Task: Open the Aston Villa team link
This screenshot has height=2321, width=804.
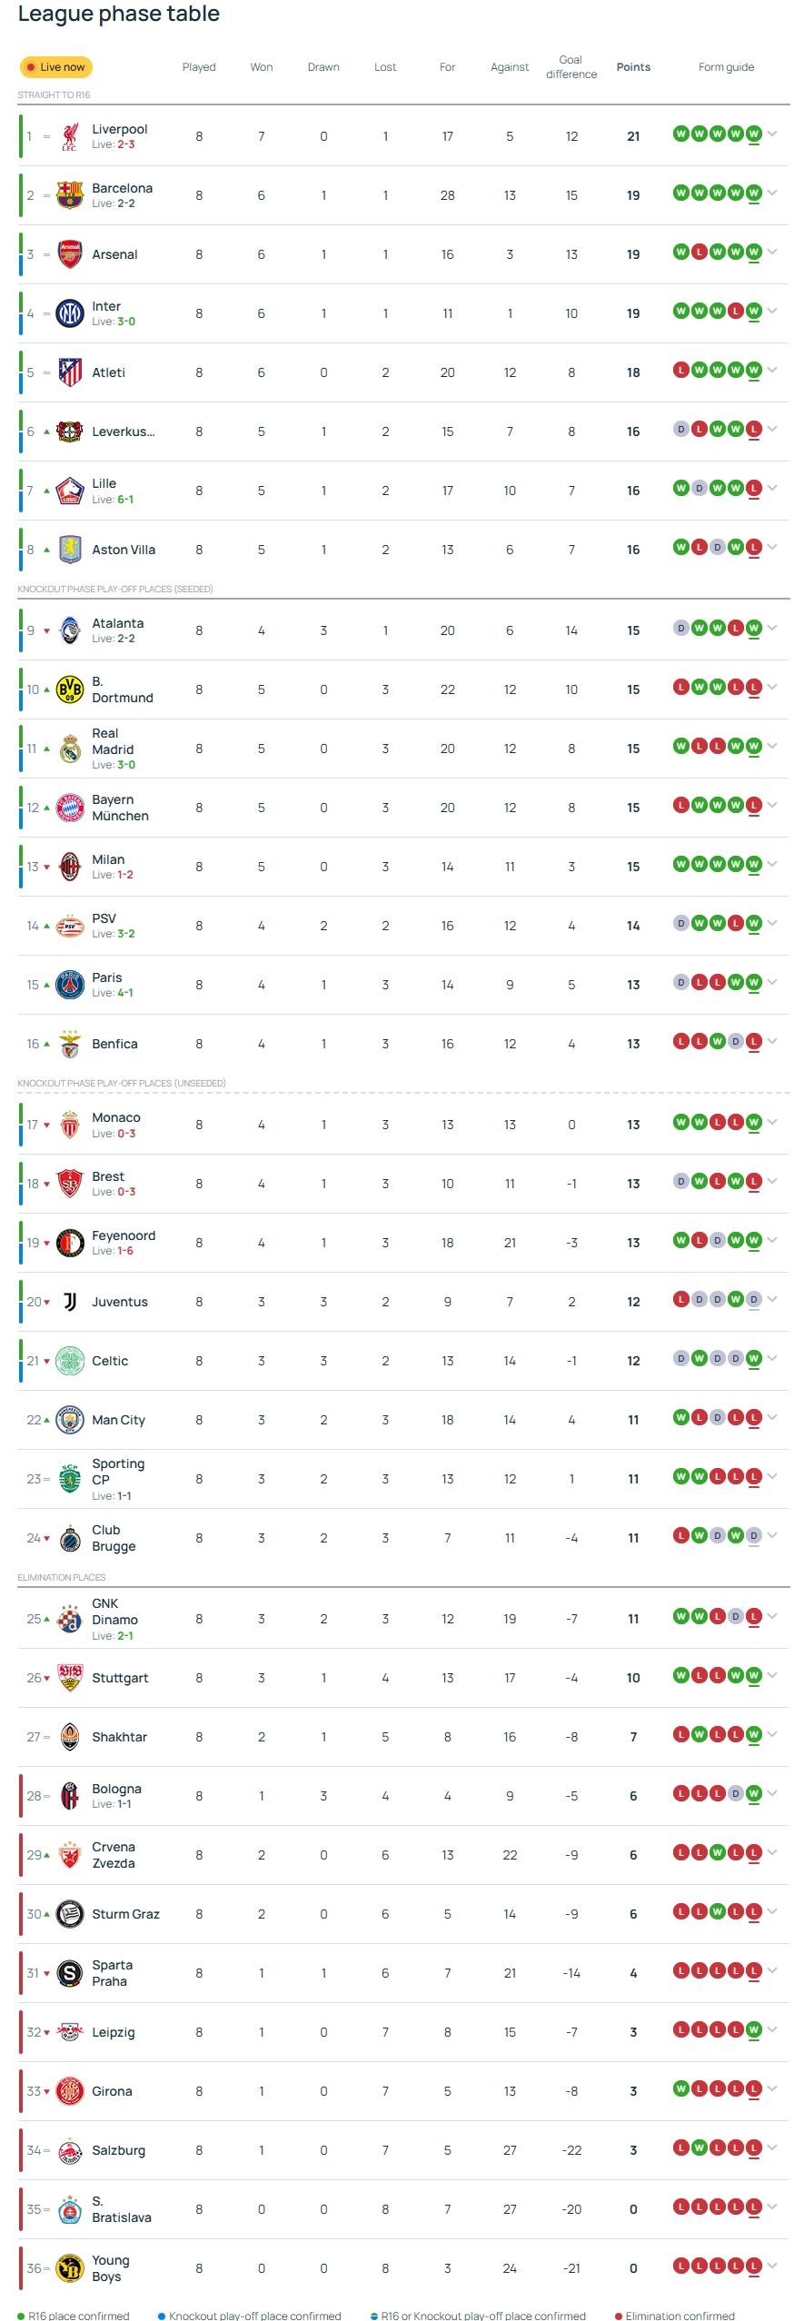Action: pos(124,550)
